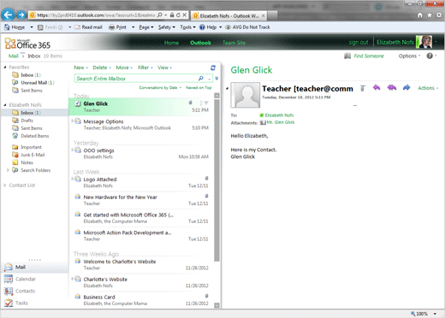445x318 pixels.
Task: Expand the Contact List section
Action: click(x=5, y=185)
